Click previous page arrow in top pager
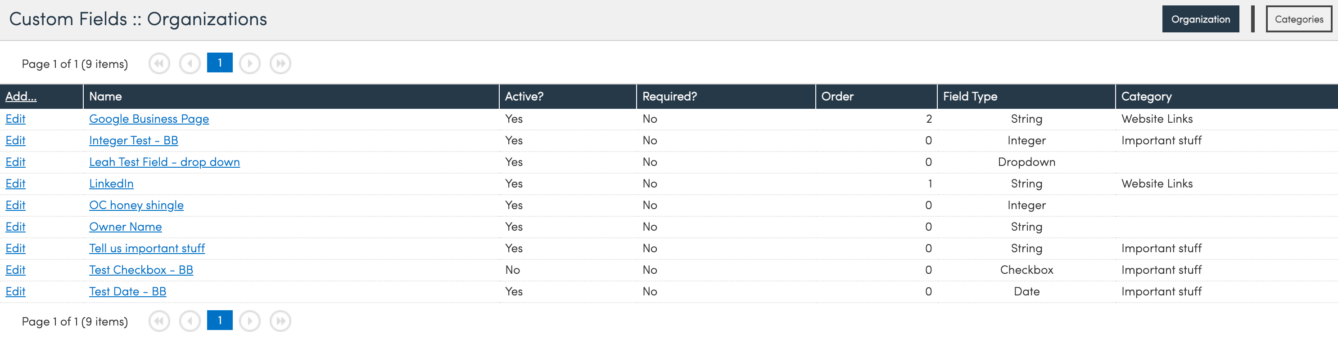The image size is (1338, 339). click(x=190, y=63)
